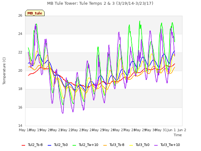The image size is (201, 151).
Task: Select the chart title text
Action: [100, 3]
